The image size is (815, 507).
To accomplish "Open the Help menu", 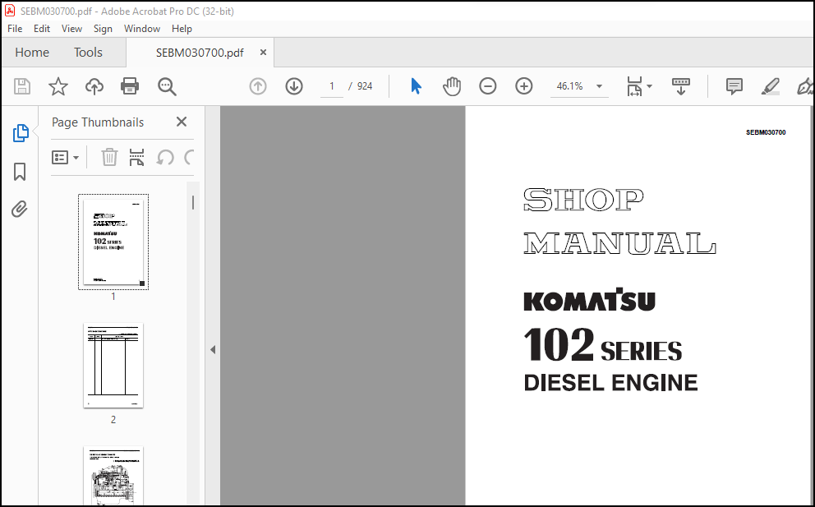I will pos(182,29).
